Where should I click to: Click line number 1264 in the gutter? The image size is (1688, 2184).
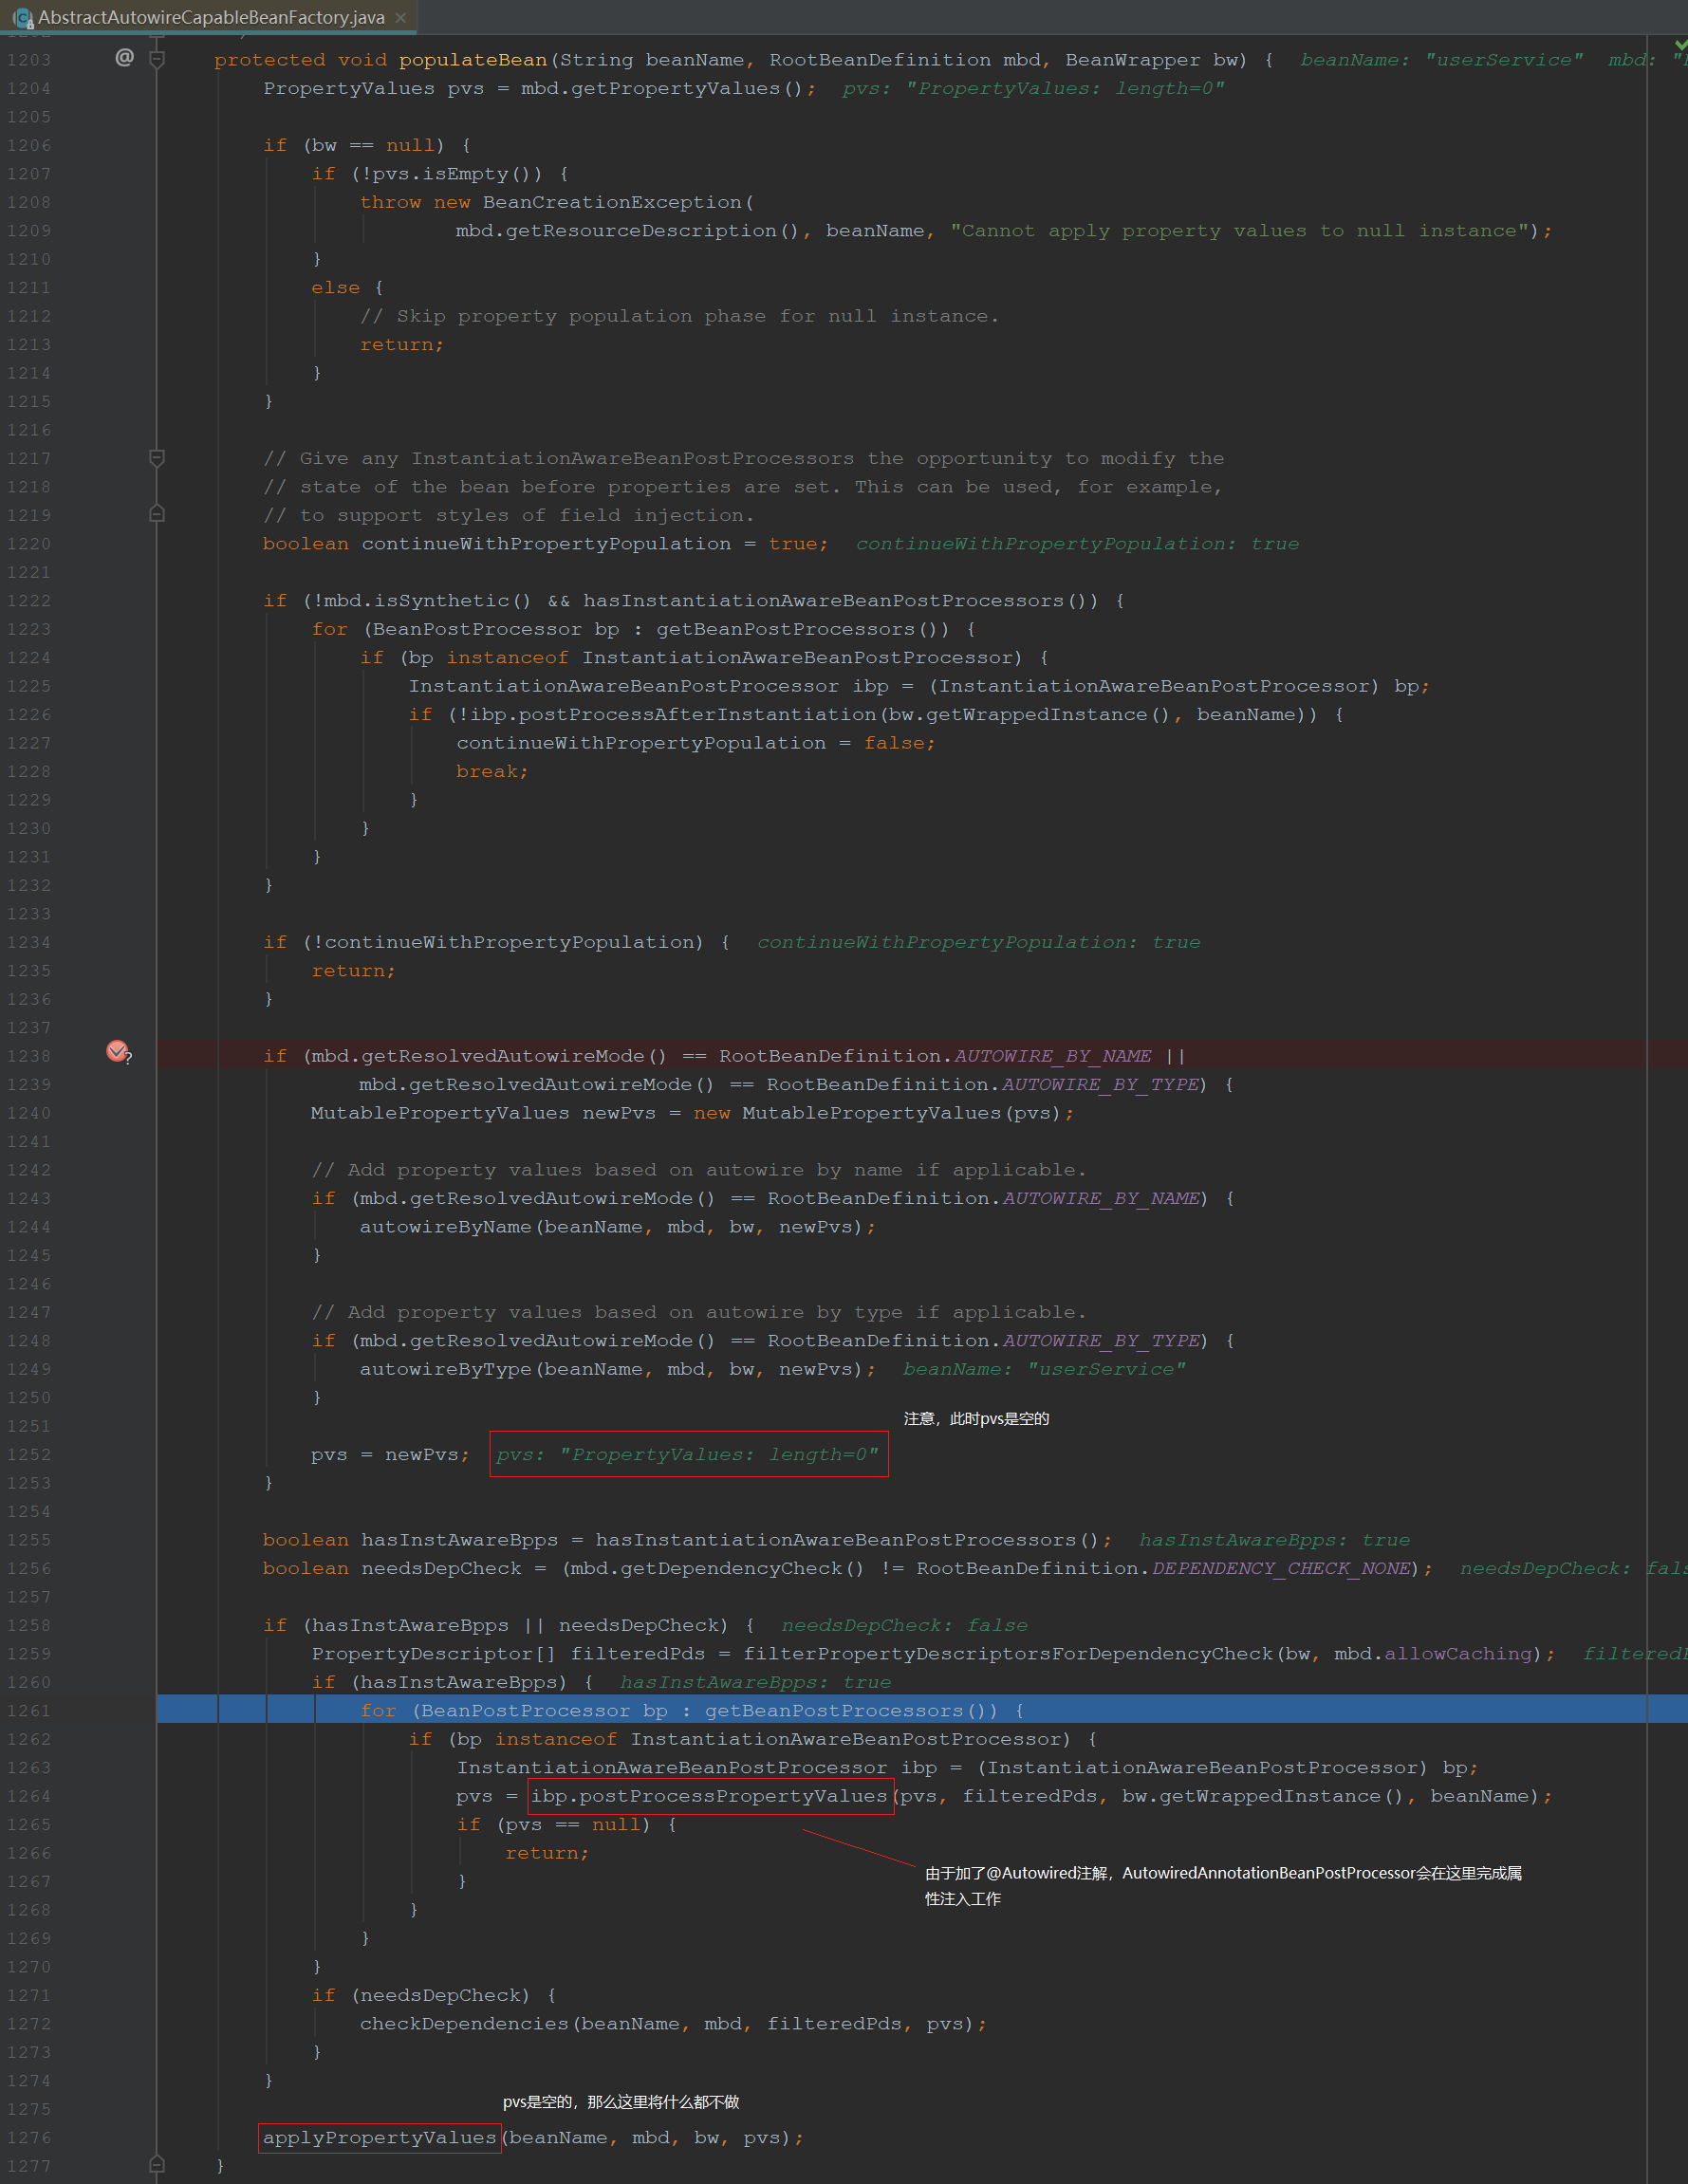coord(29,1796)
